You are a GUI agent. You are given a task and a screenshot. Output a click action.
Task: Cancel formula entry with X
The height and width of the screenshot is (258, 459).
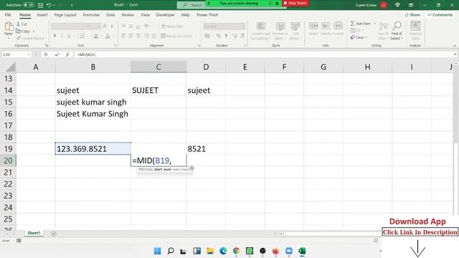point(46,54)
